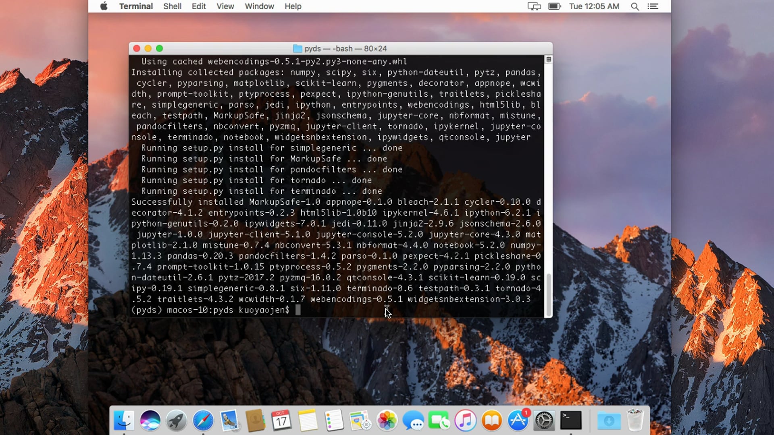The image size is (774, 435).
Task: Click the battery status indicator
Action: click(x=554, y=6)
